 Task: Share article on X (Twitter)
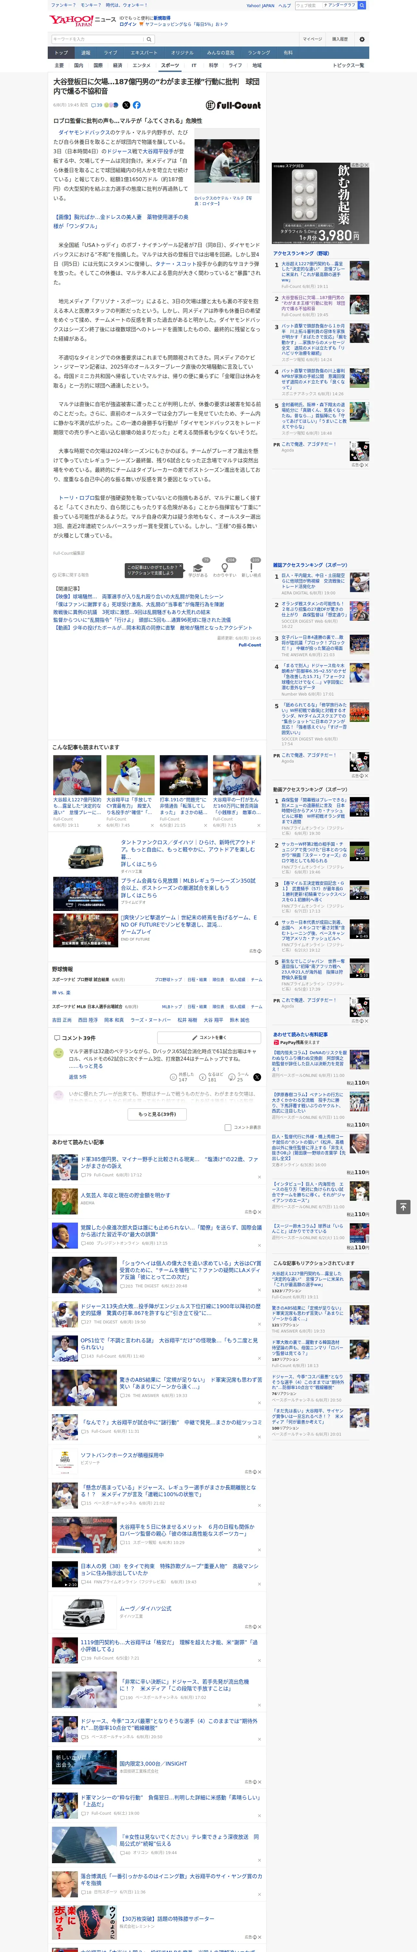pyautogui.click(x=126, y=105)
